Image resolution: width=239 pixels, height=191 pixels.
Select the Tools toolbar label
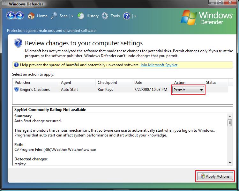[x=115, y=16]
